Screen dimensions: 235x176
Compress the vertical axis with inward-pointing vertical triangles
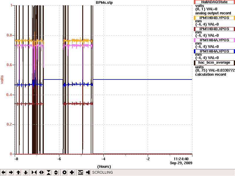coord(49,172)
